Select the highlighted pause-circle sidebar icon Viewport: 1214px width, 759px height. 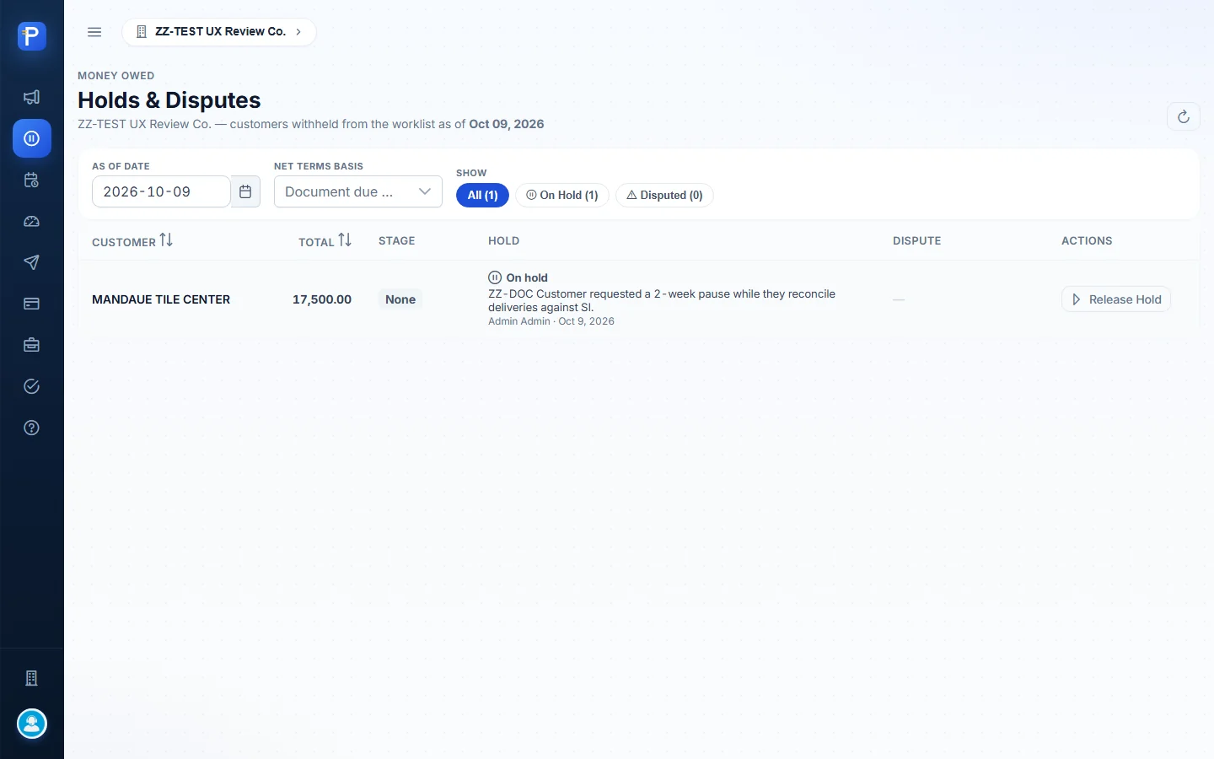pyautogui.click(x=32, y=138)
